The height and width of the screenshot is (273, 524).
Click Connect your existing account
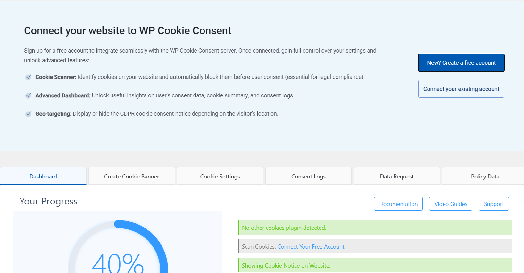tap(461, 89)
